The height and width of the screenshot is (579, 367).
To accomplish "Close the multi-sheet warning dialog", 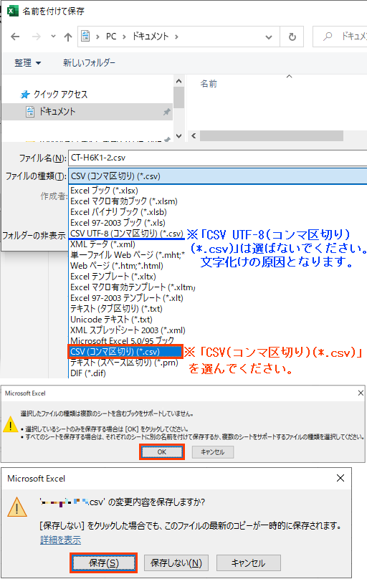I will point(361,393).
